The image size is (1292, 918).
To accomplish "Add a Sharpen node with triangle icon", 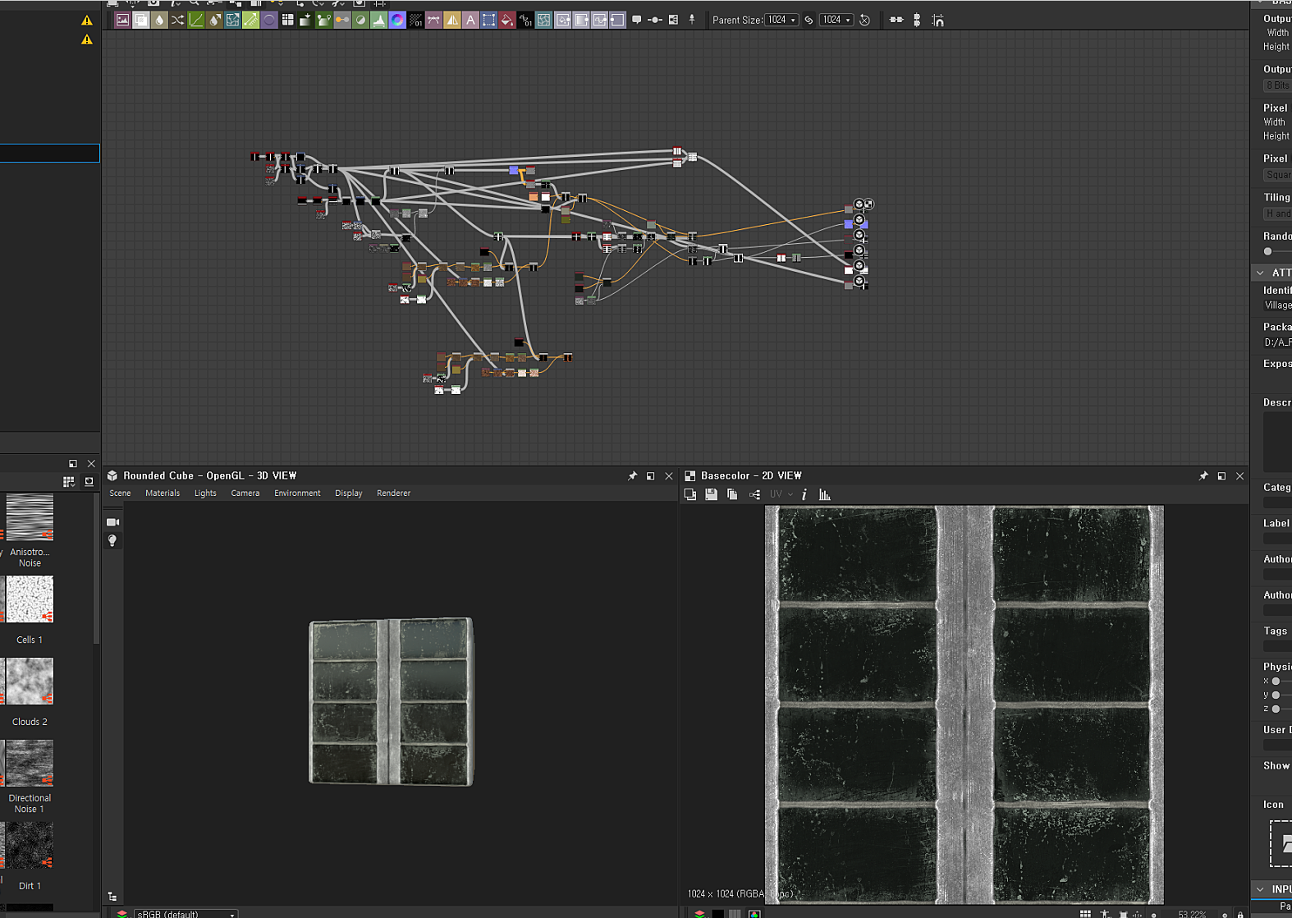I will (452, 20).
